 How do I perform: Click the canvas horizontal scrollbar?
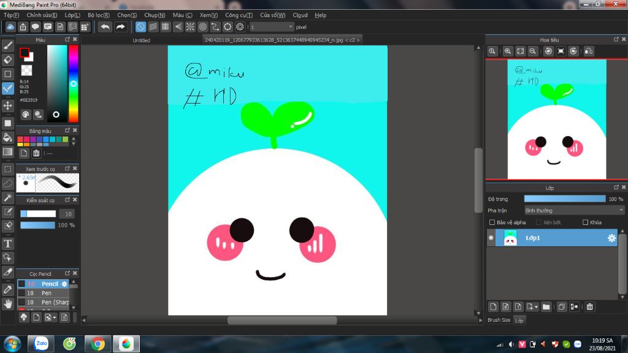[x=282, y=320]
